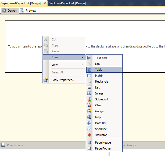165x156 pixels.
Task: Select List menu label
Action: point(97,87)
